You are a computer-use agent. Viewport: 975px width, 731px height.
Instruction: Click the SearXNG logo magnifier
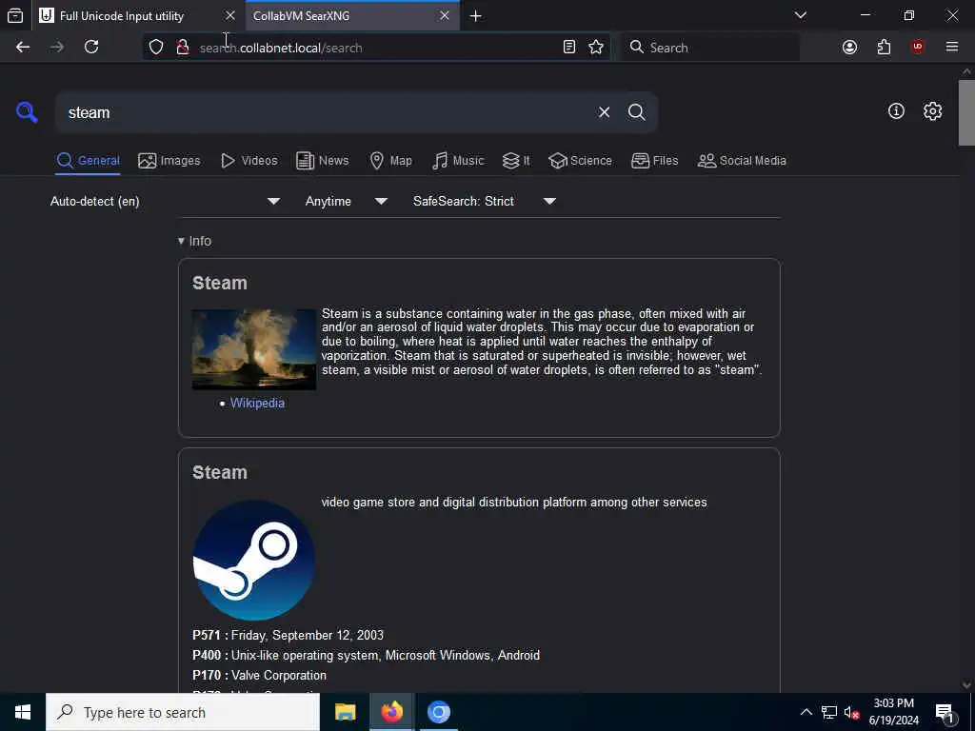point(27,112)
